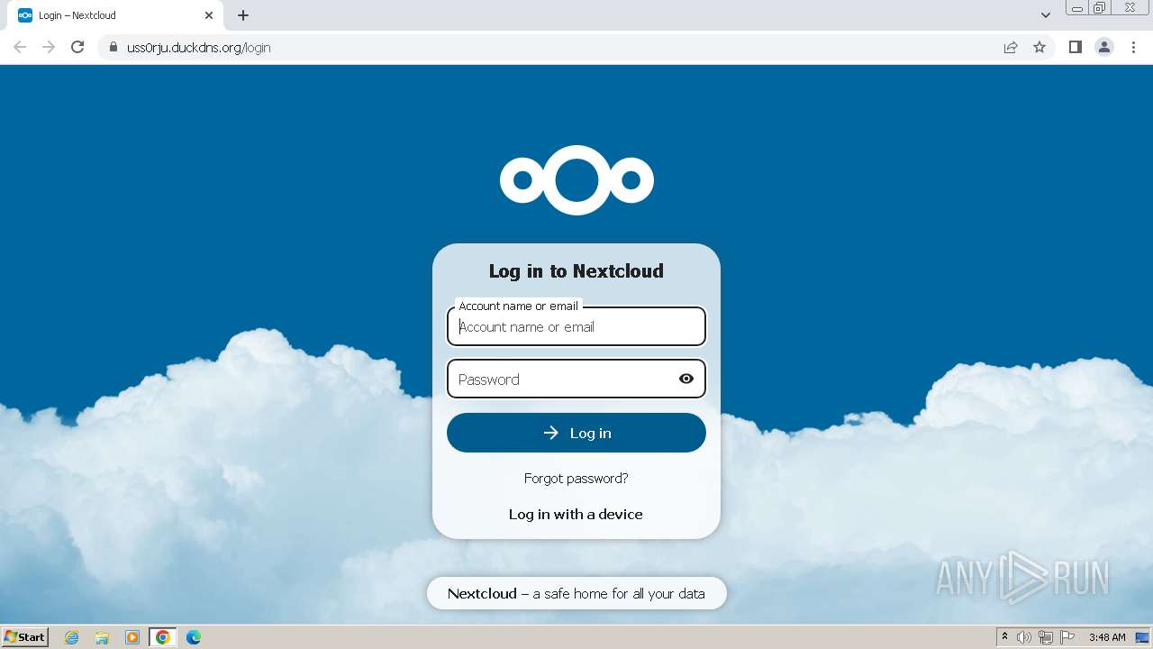Click the Nextcloud logo
Screen dimensions: 1153x649
(576, 180)
